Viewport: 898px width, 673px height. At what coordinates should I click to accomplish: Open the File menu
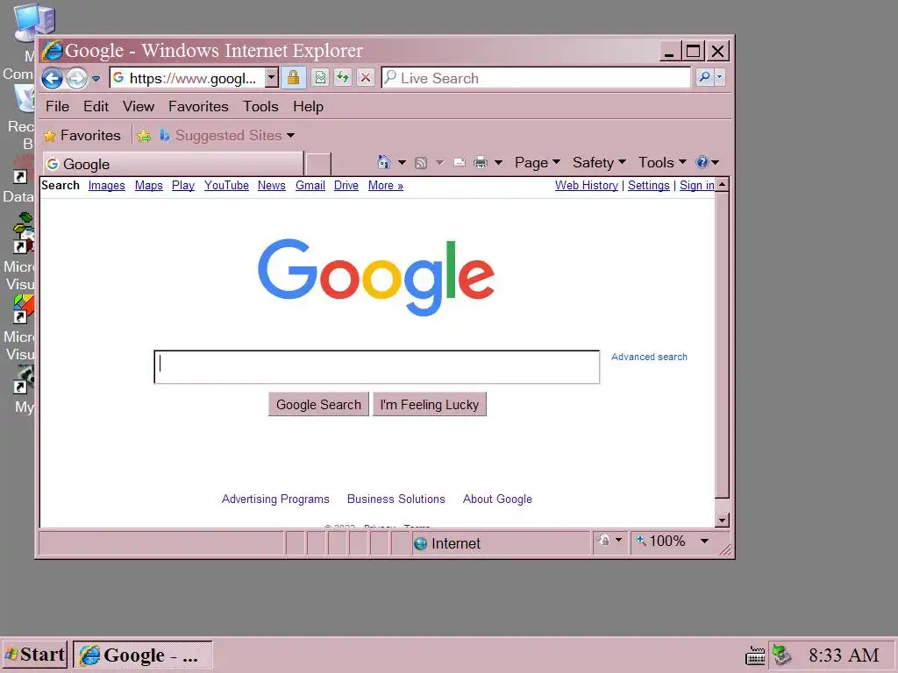click(57, 106)
